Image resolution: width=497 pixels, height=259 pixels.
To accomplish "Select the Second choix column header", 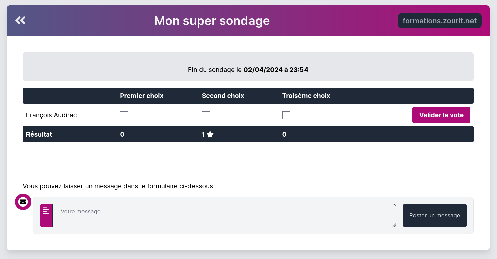I will pos(223,96).
